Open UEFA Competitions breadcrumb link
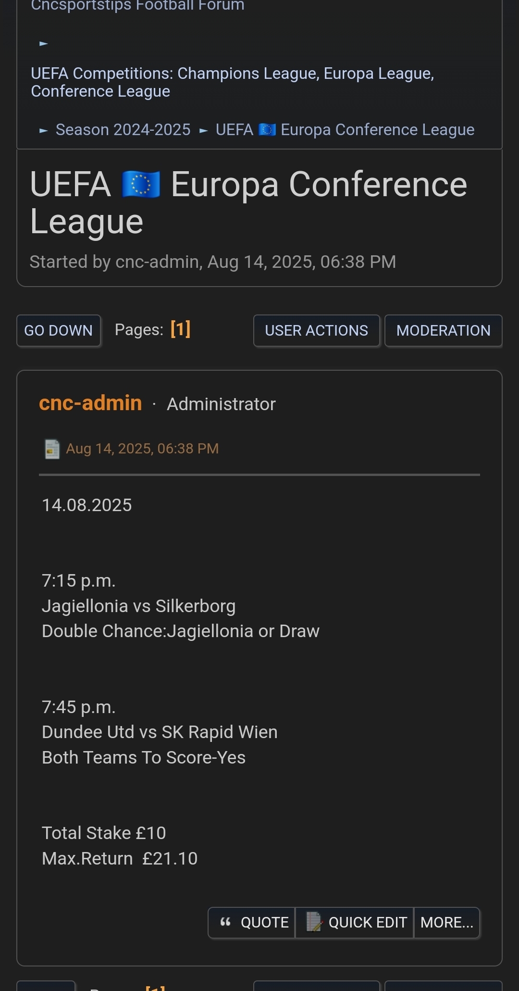The image size is (519, 991). (x=232, y=82)
